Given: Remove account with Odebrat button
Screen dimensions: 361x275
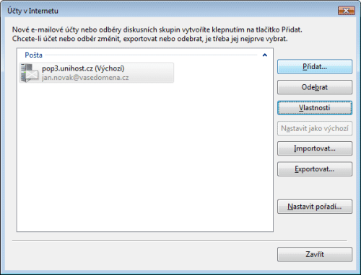Looking at the screenshot, I should pyautogui.click(x=315, y=87).
